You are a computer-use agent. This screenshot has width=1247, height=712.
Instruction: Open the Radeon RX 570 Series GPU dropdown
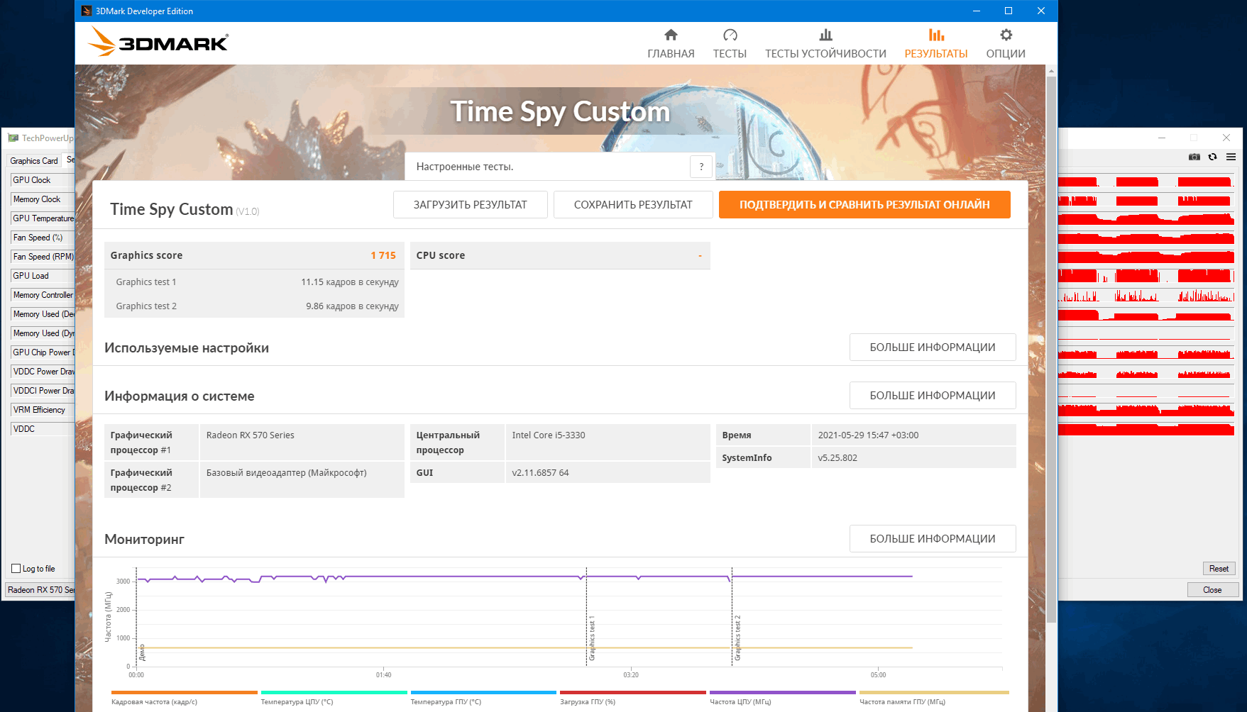click(40, 590)
